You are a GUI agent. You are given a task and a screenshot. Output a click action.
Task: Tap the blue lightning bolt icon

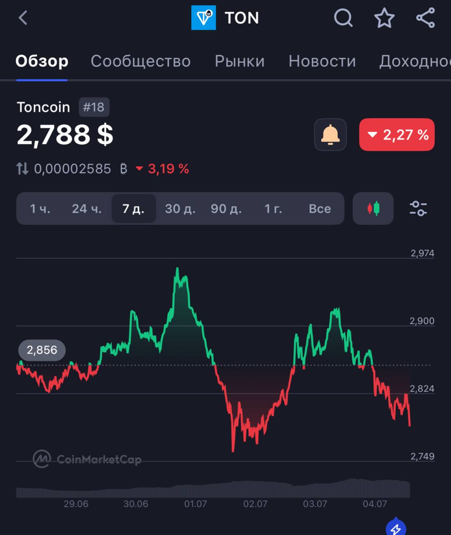click(x=396, y=527)
